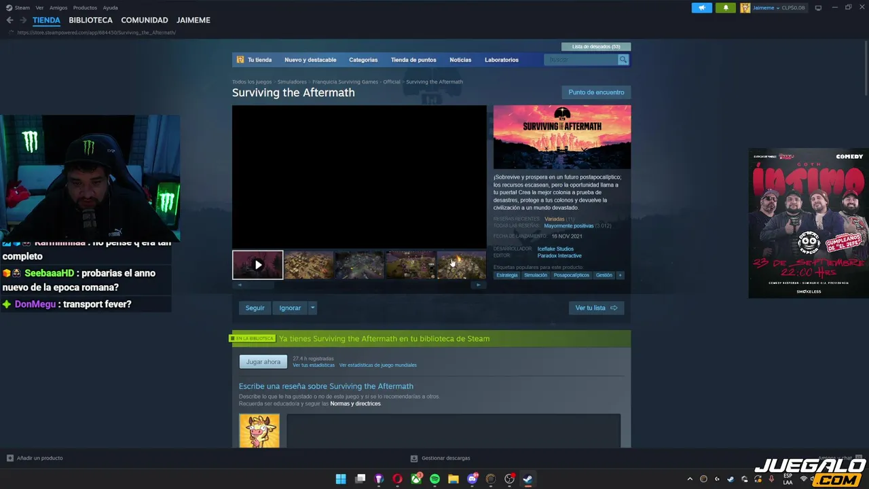Open the Ayuda menu

[x=110, y=7]
